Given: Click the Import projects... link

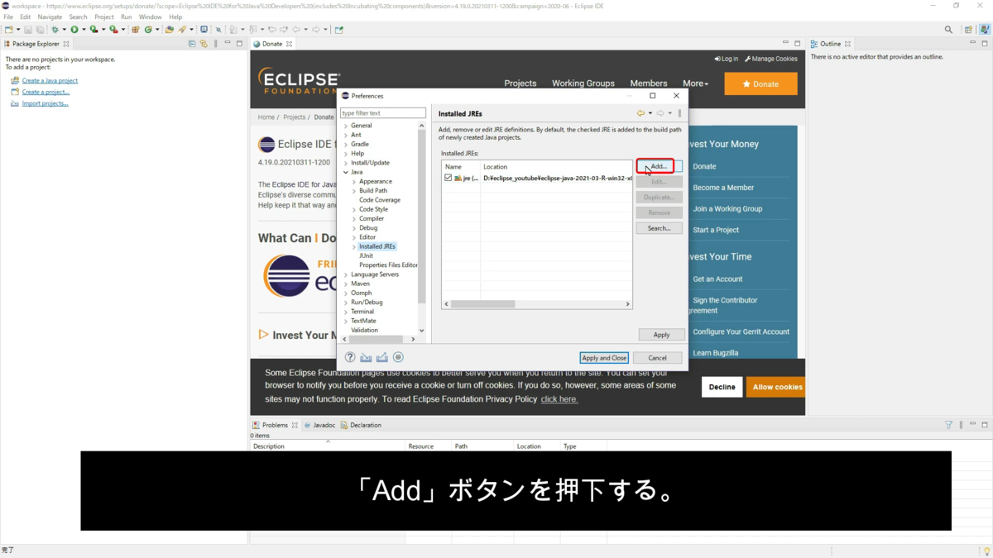Looking at the screenshot, I should pyautogui.click(x=46, y=103).
